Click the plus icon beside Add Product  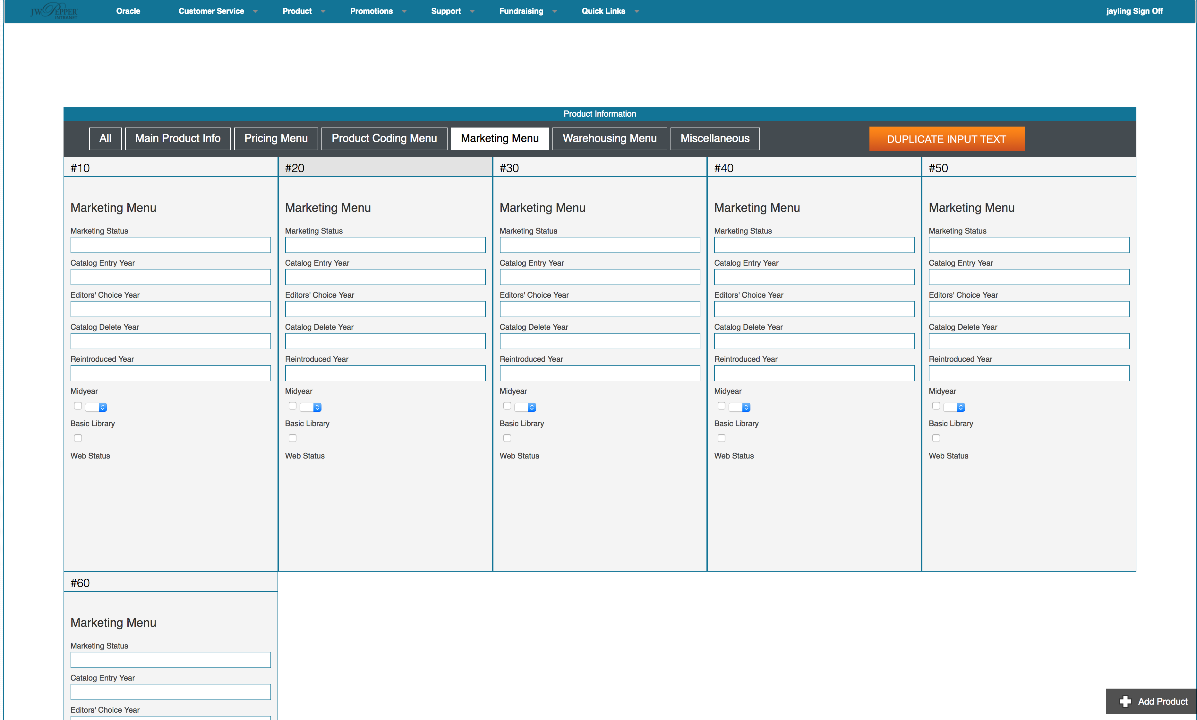pyautogui.click(x=1125, y=701)
